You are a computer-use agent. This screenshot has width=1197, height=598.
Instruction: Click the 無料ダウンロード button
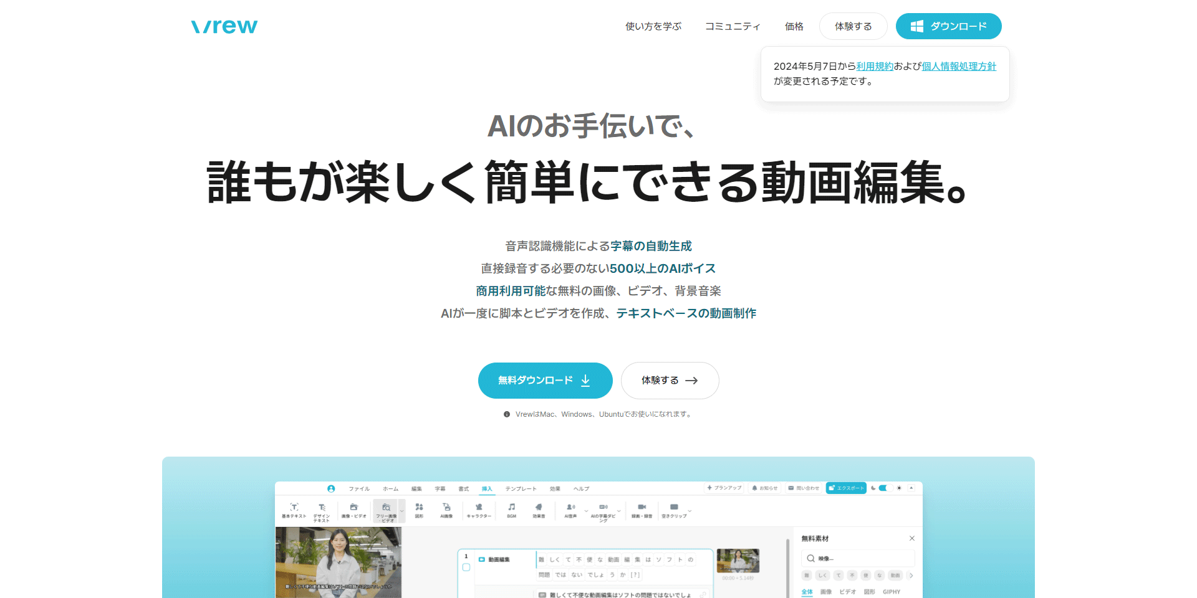click(x=545, y=381)
